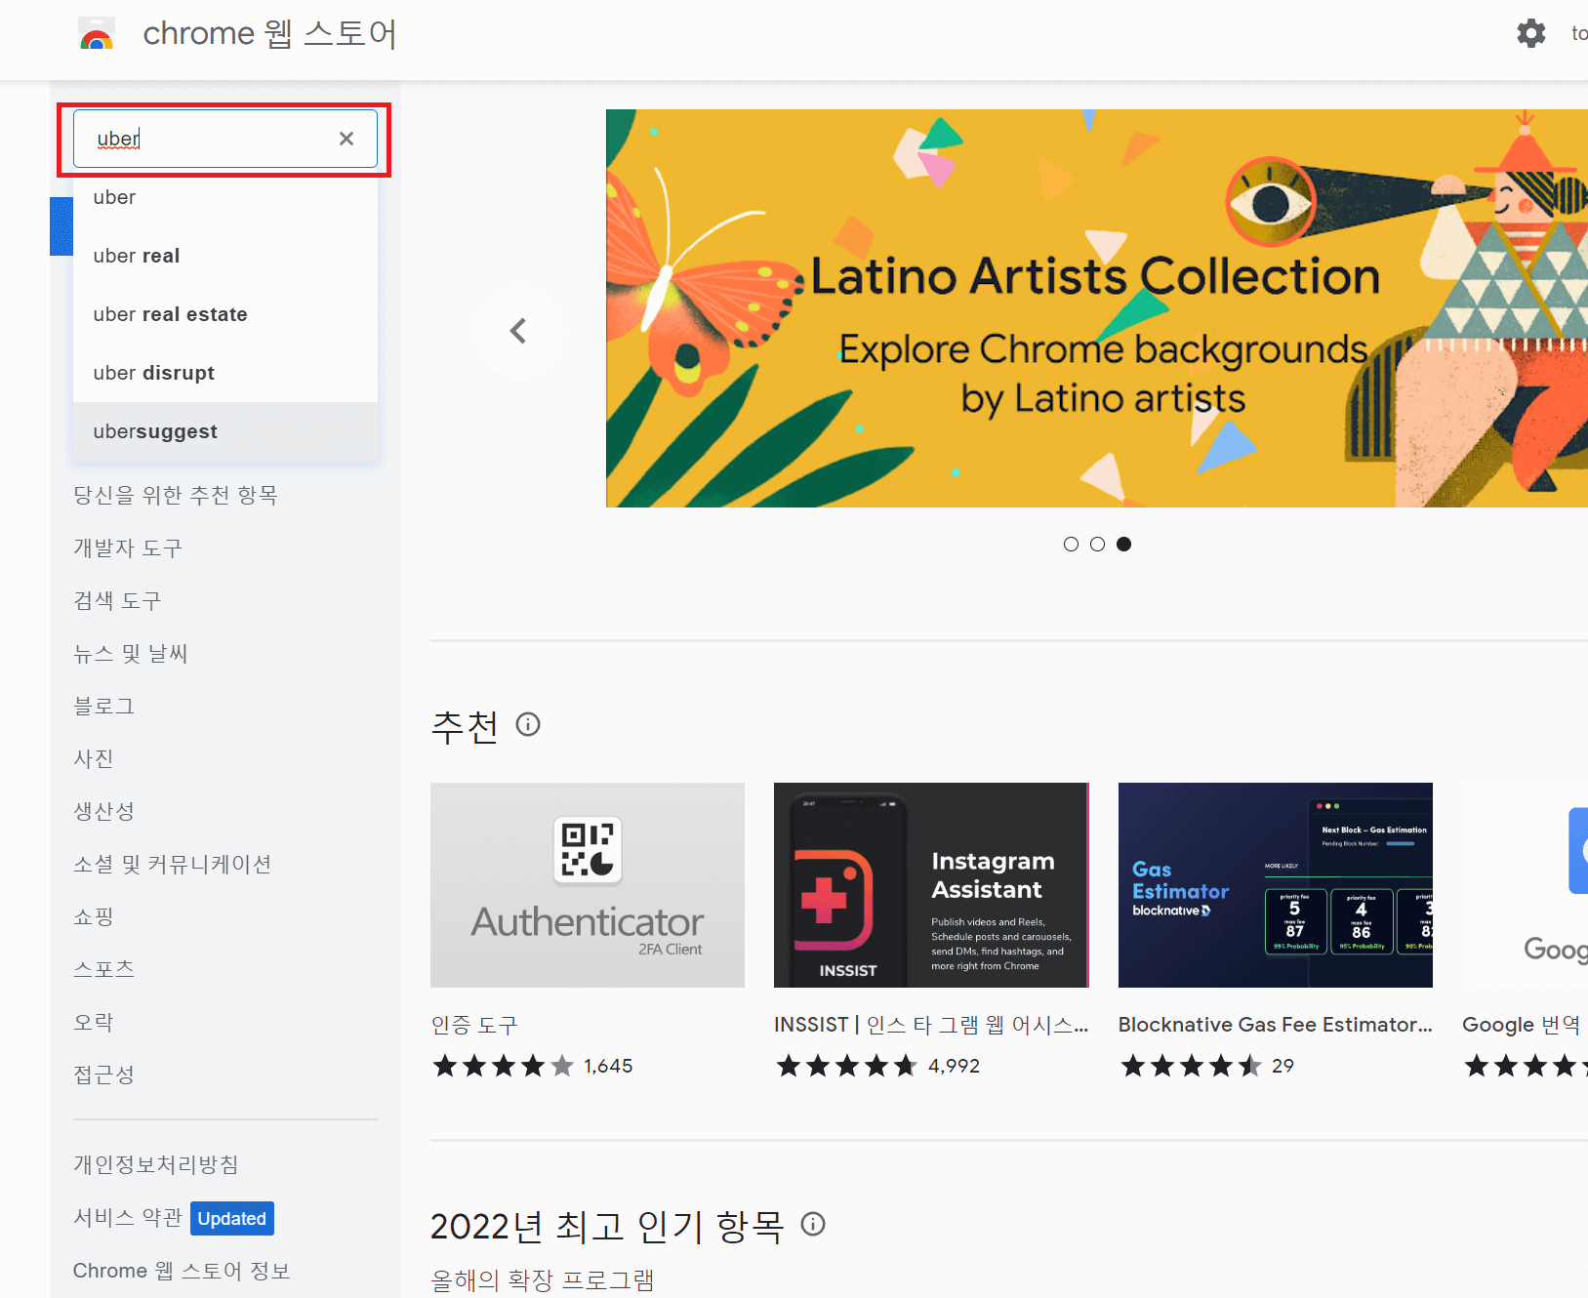Select the second carousel dot
Viewport: 1588px width, 1298px height.
click(x=1097, y=544)
